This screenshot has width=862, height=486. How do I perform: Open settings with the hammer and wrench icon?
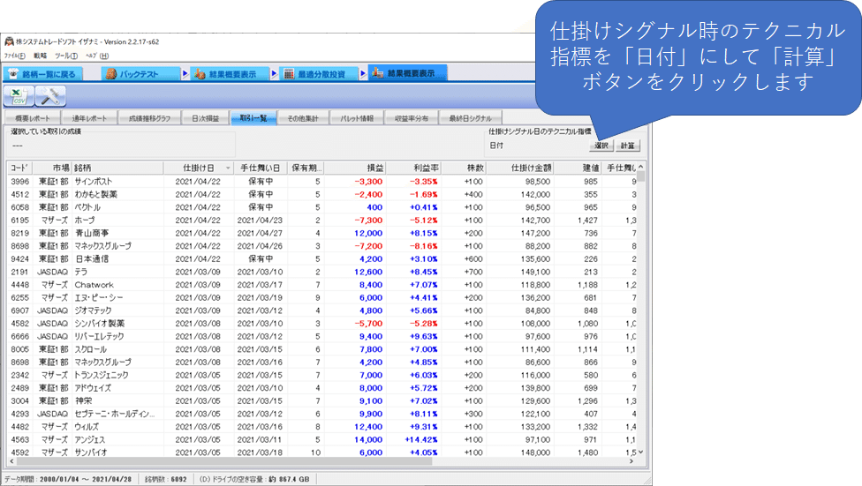50,96
